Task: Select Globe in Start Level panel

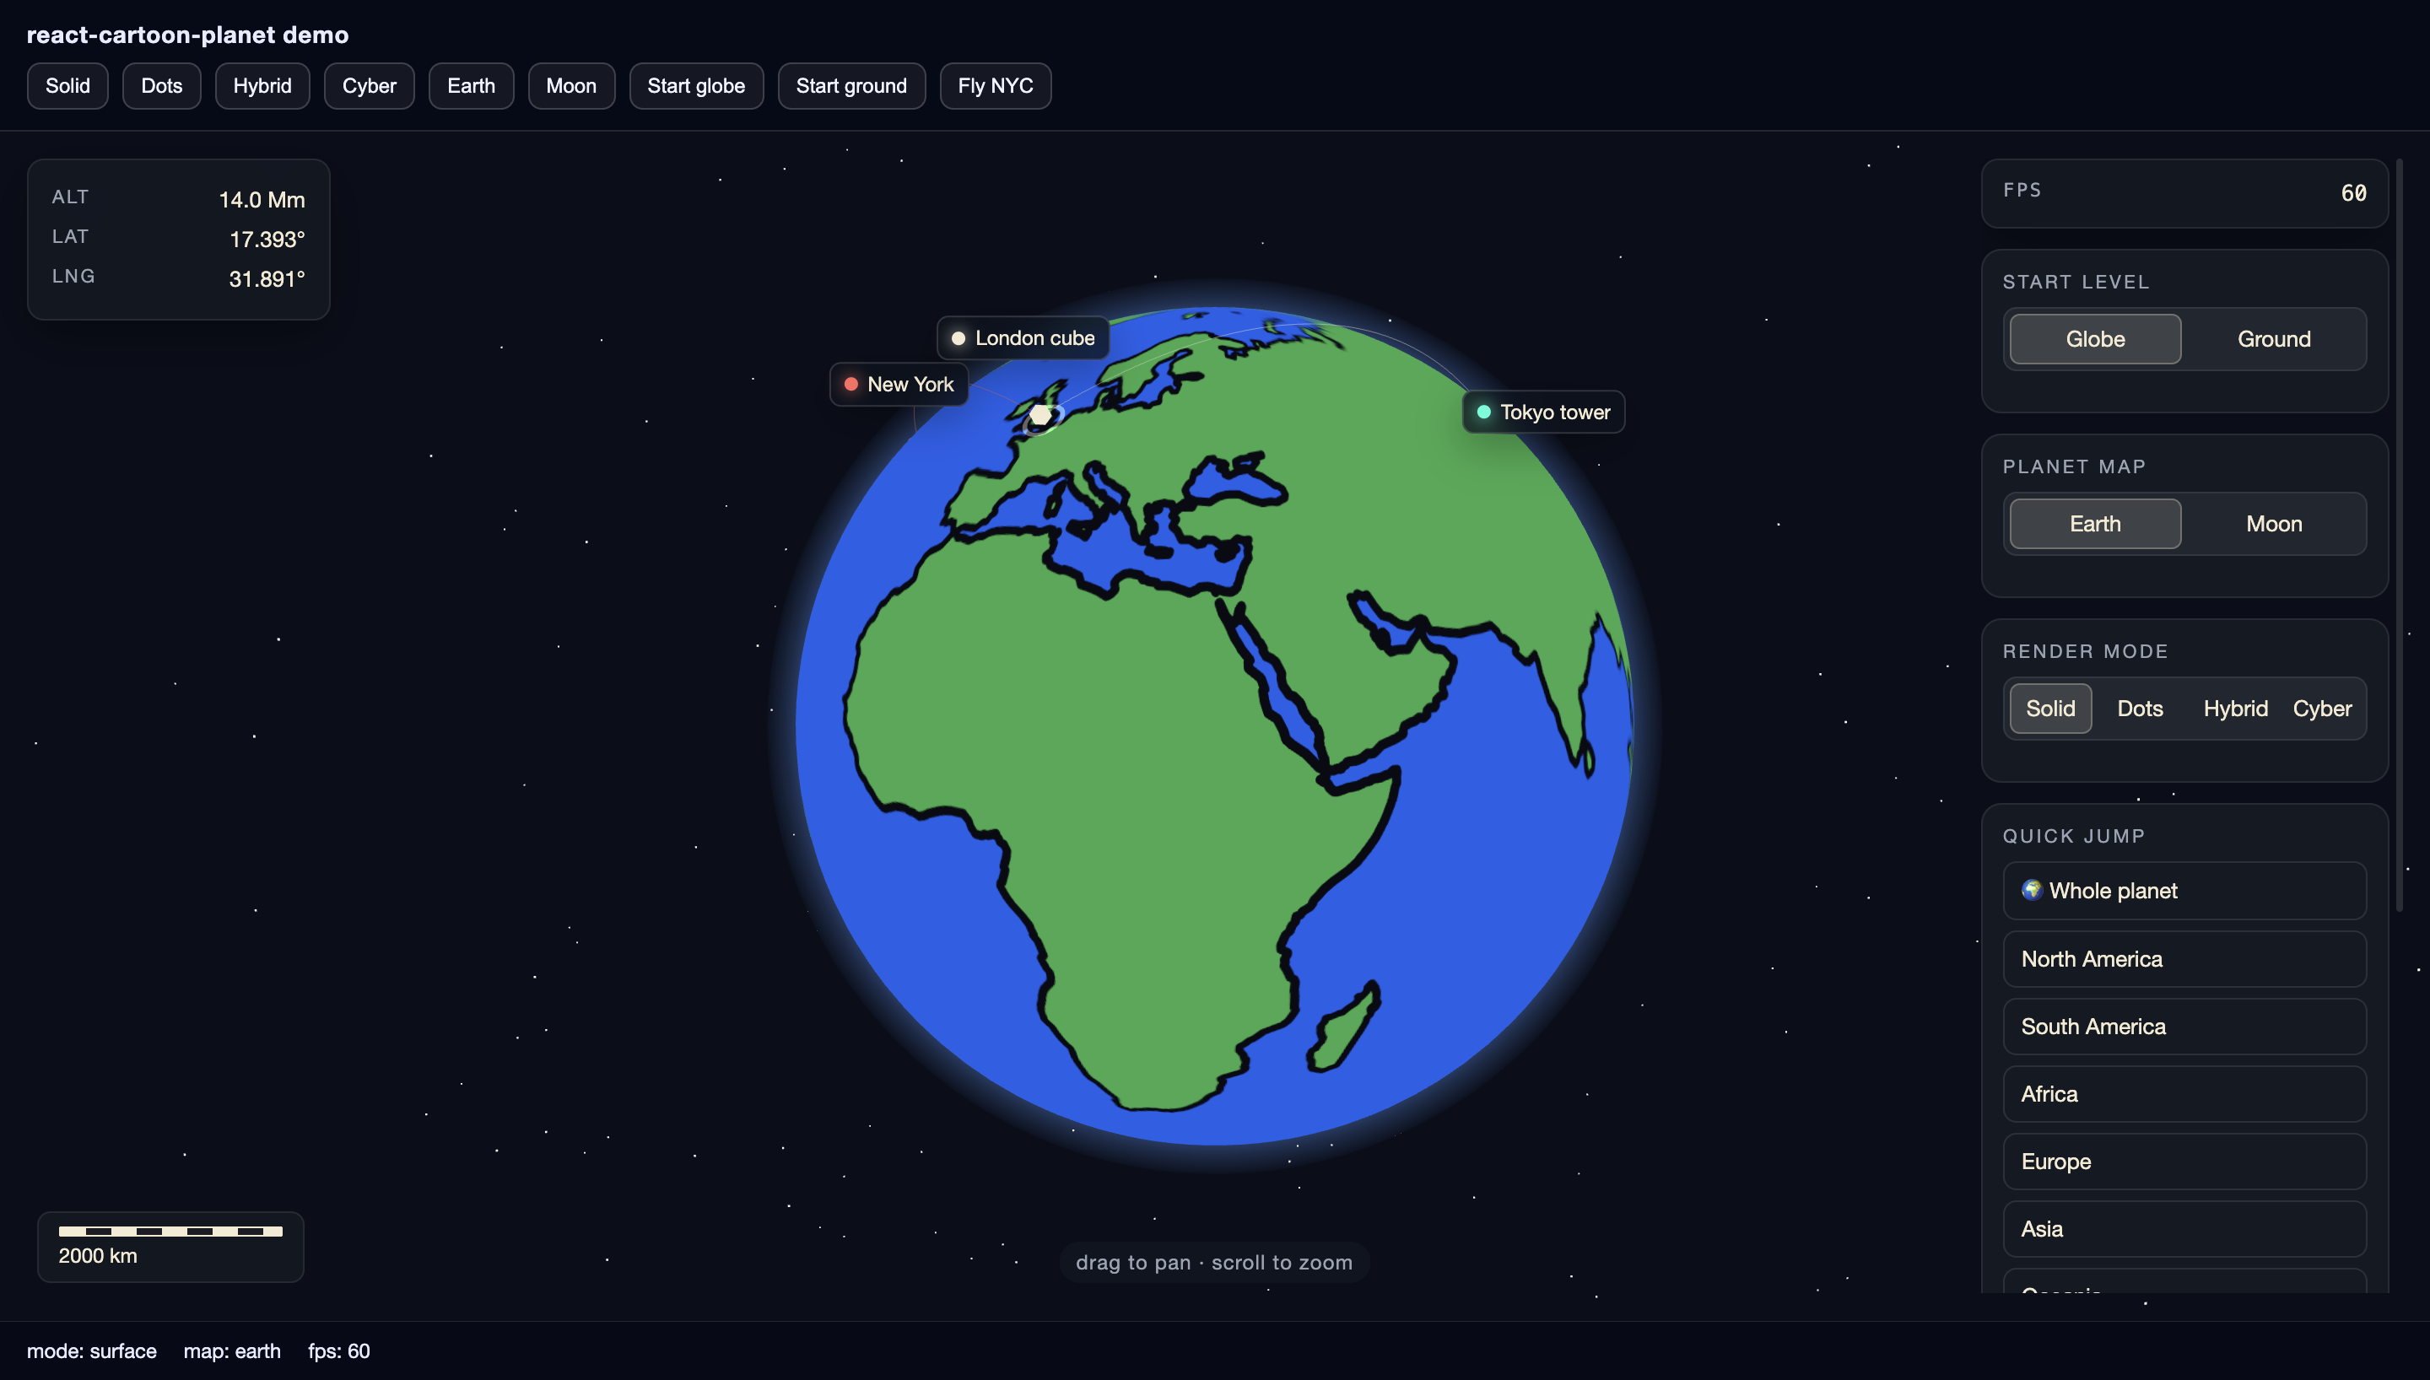Action: pos(2094,339)
